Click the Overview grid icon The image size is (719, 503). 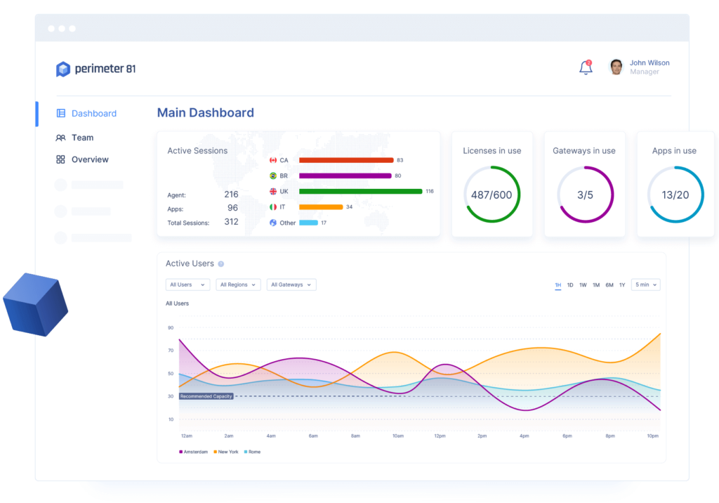point(60,159)
